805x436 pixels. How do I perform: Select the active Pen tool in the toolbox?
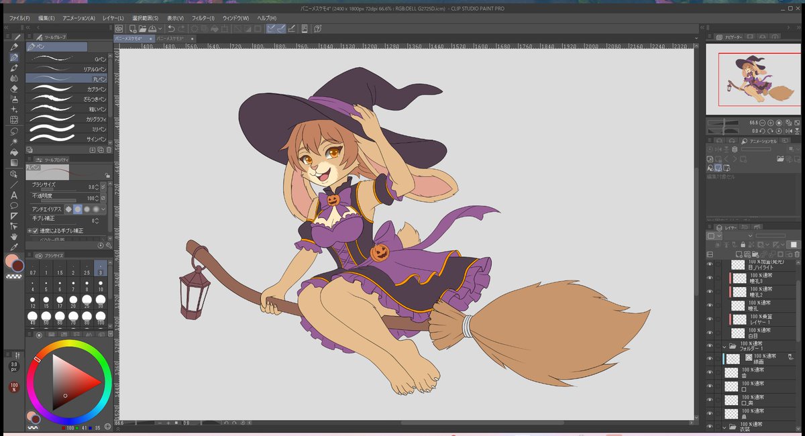pos(14,58)
